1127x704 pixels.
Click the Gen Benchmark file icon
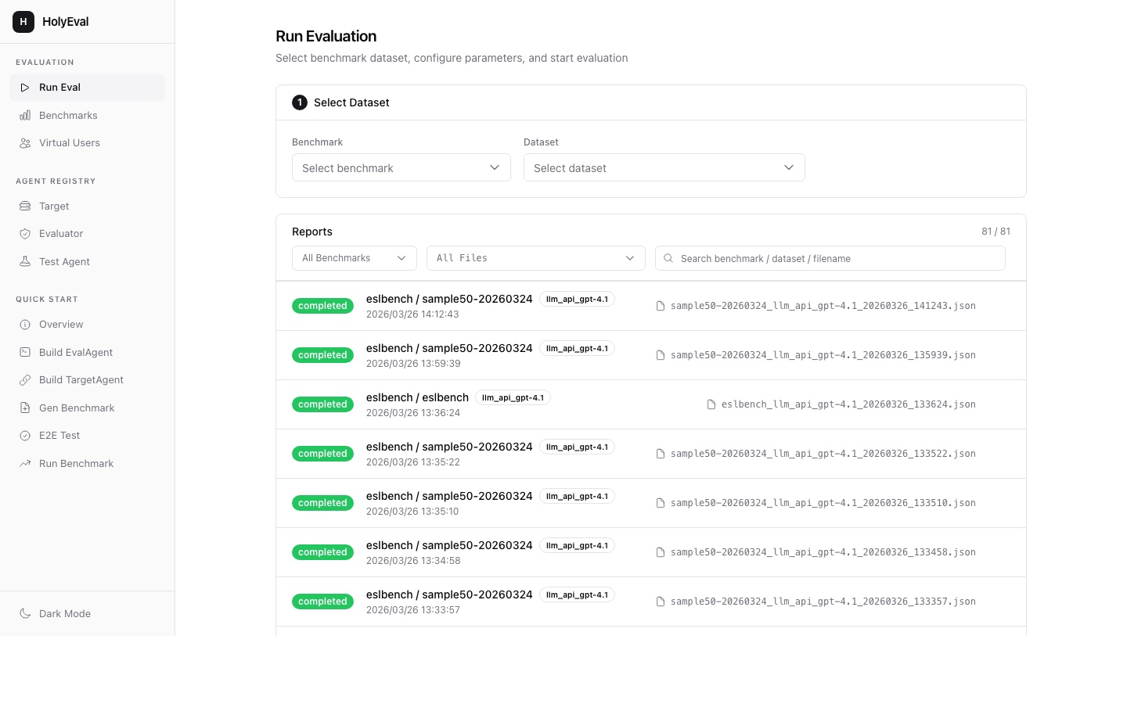pyautogui.click(x=25, y=408)
